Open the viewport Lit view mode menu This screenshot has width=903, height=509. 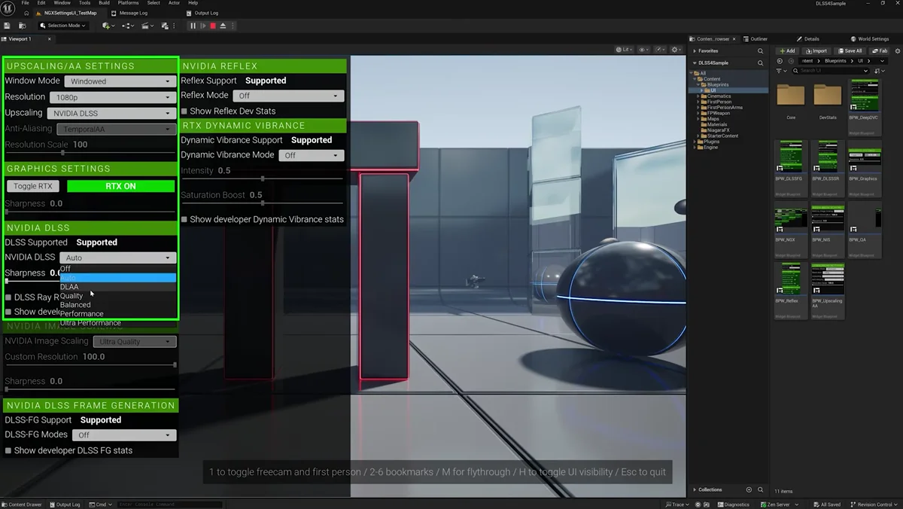pyautogui.click(x=624, y=50)
